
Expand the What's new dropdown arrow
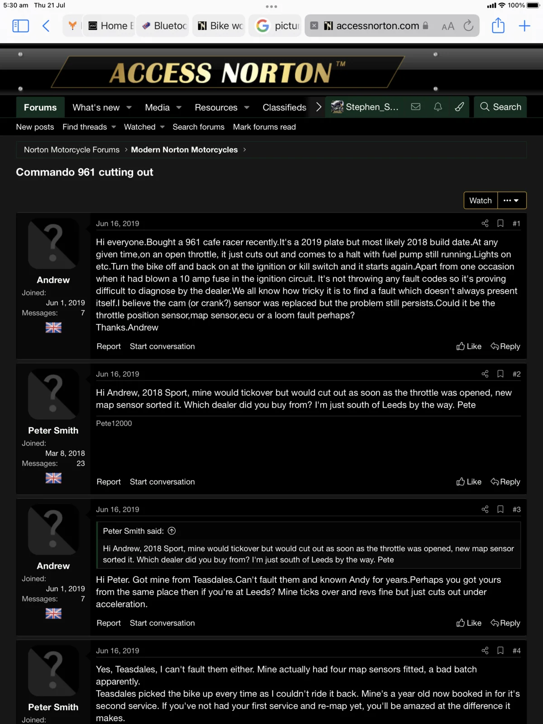click(129, 108)
